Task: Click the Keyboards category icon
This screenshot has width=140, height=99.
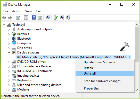Action: (14, 80)
